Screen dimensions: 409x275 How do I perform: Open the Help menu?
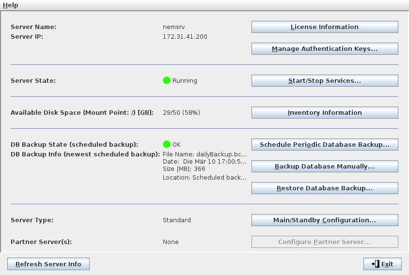[10, 5]
